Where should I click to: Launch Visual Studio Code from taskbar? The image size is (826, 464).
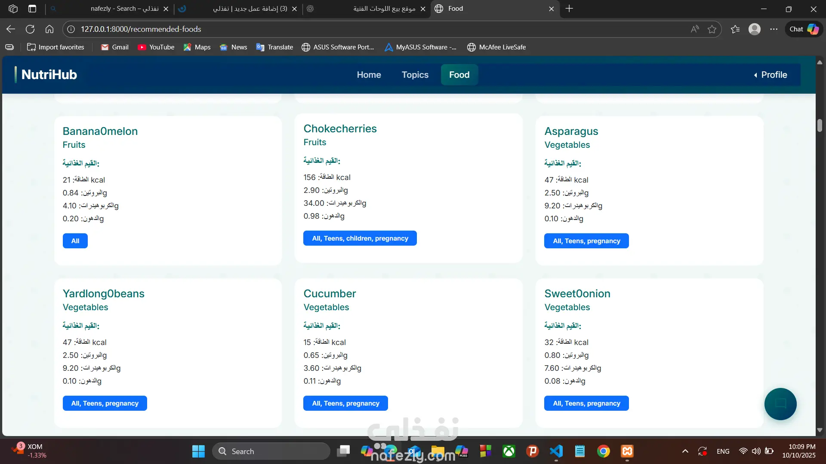coord(556,451)
